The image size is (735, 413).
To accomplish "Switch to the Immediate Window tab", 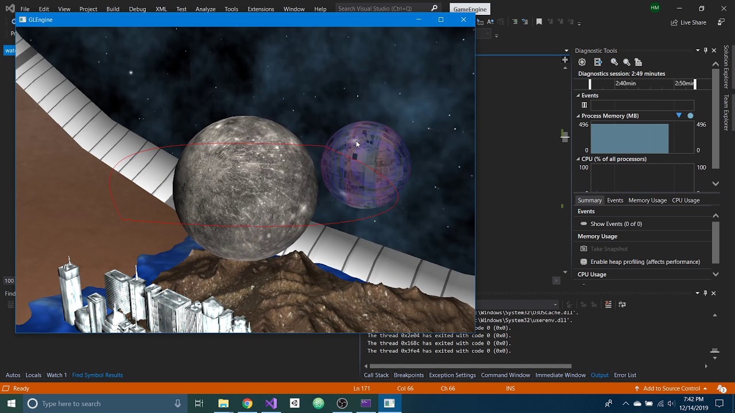I will (x=560, y=375).
